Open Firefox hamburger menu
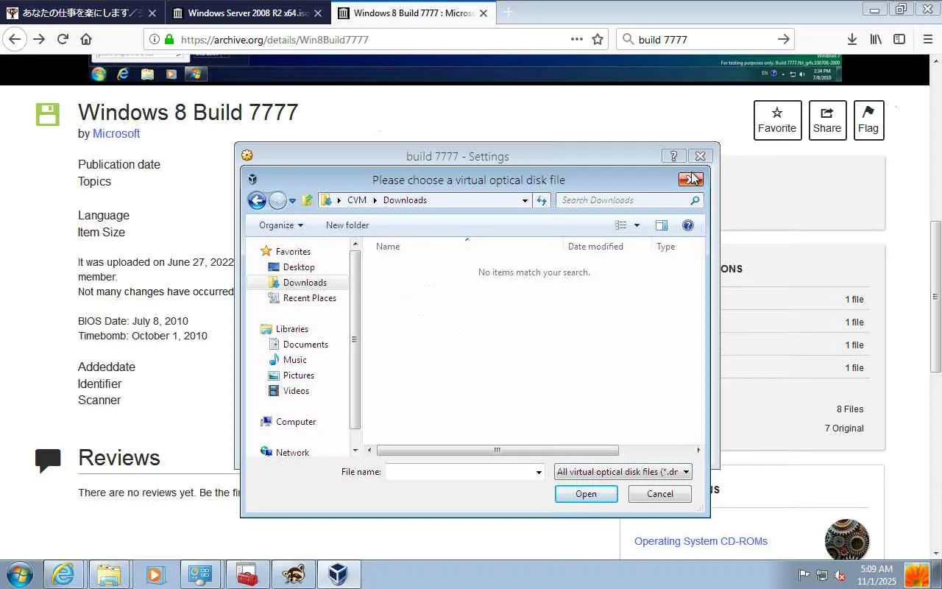Screen dimensions: 942x589 (927, 39)
